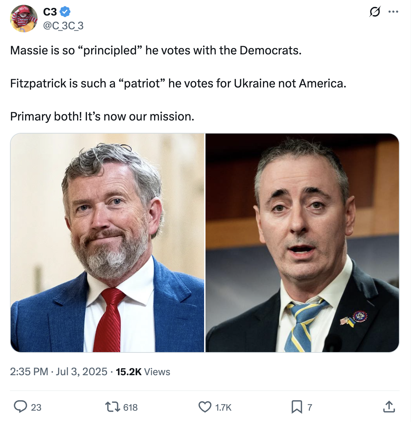Open C3's profile avatar

(x=24, y=19)
